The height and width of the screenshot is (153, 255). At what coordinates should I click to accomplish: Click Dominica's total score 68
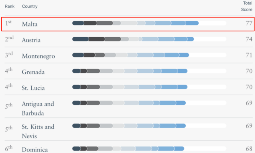(x=249, y=149)
